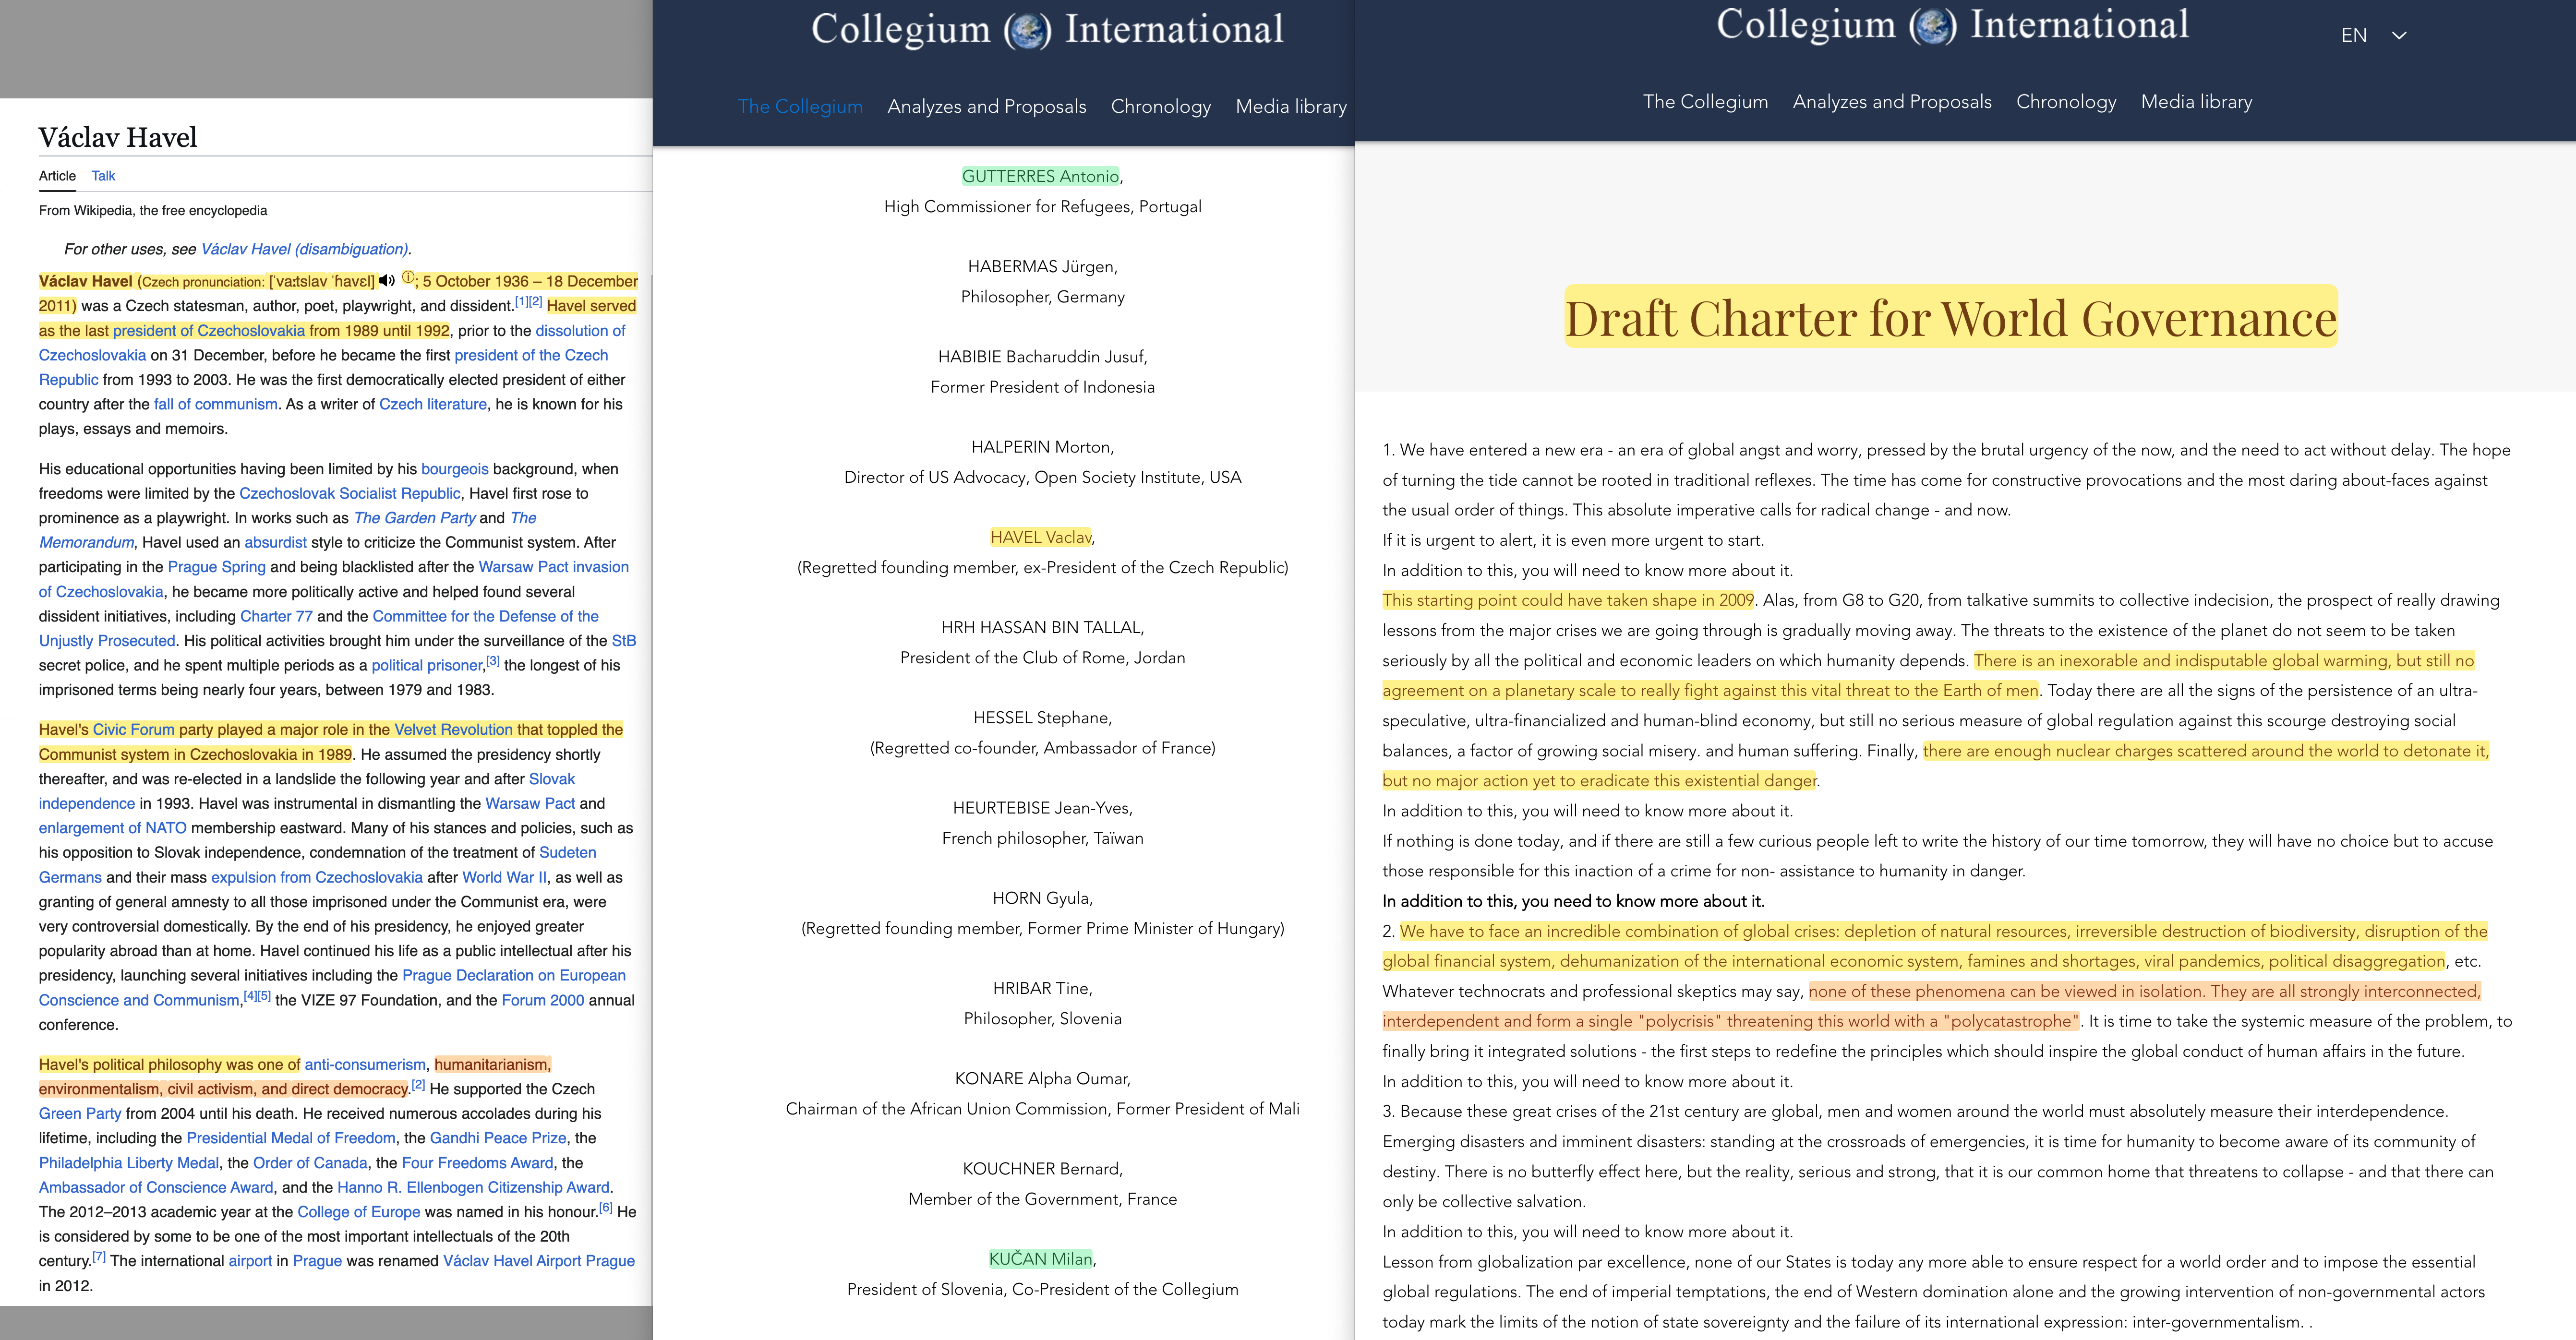Switch to the Article tab on Wikipedia
2576x1340 pixels.
[57, 176]
